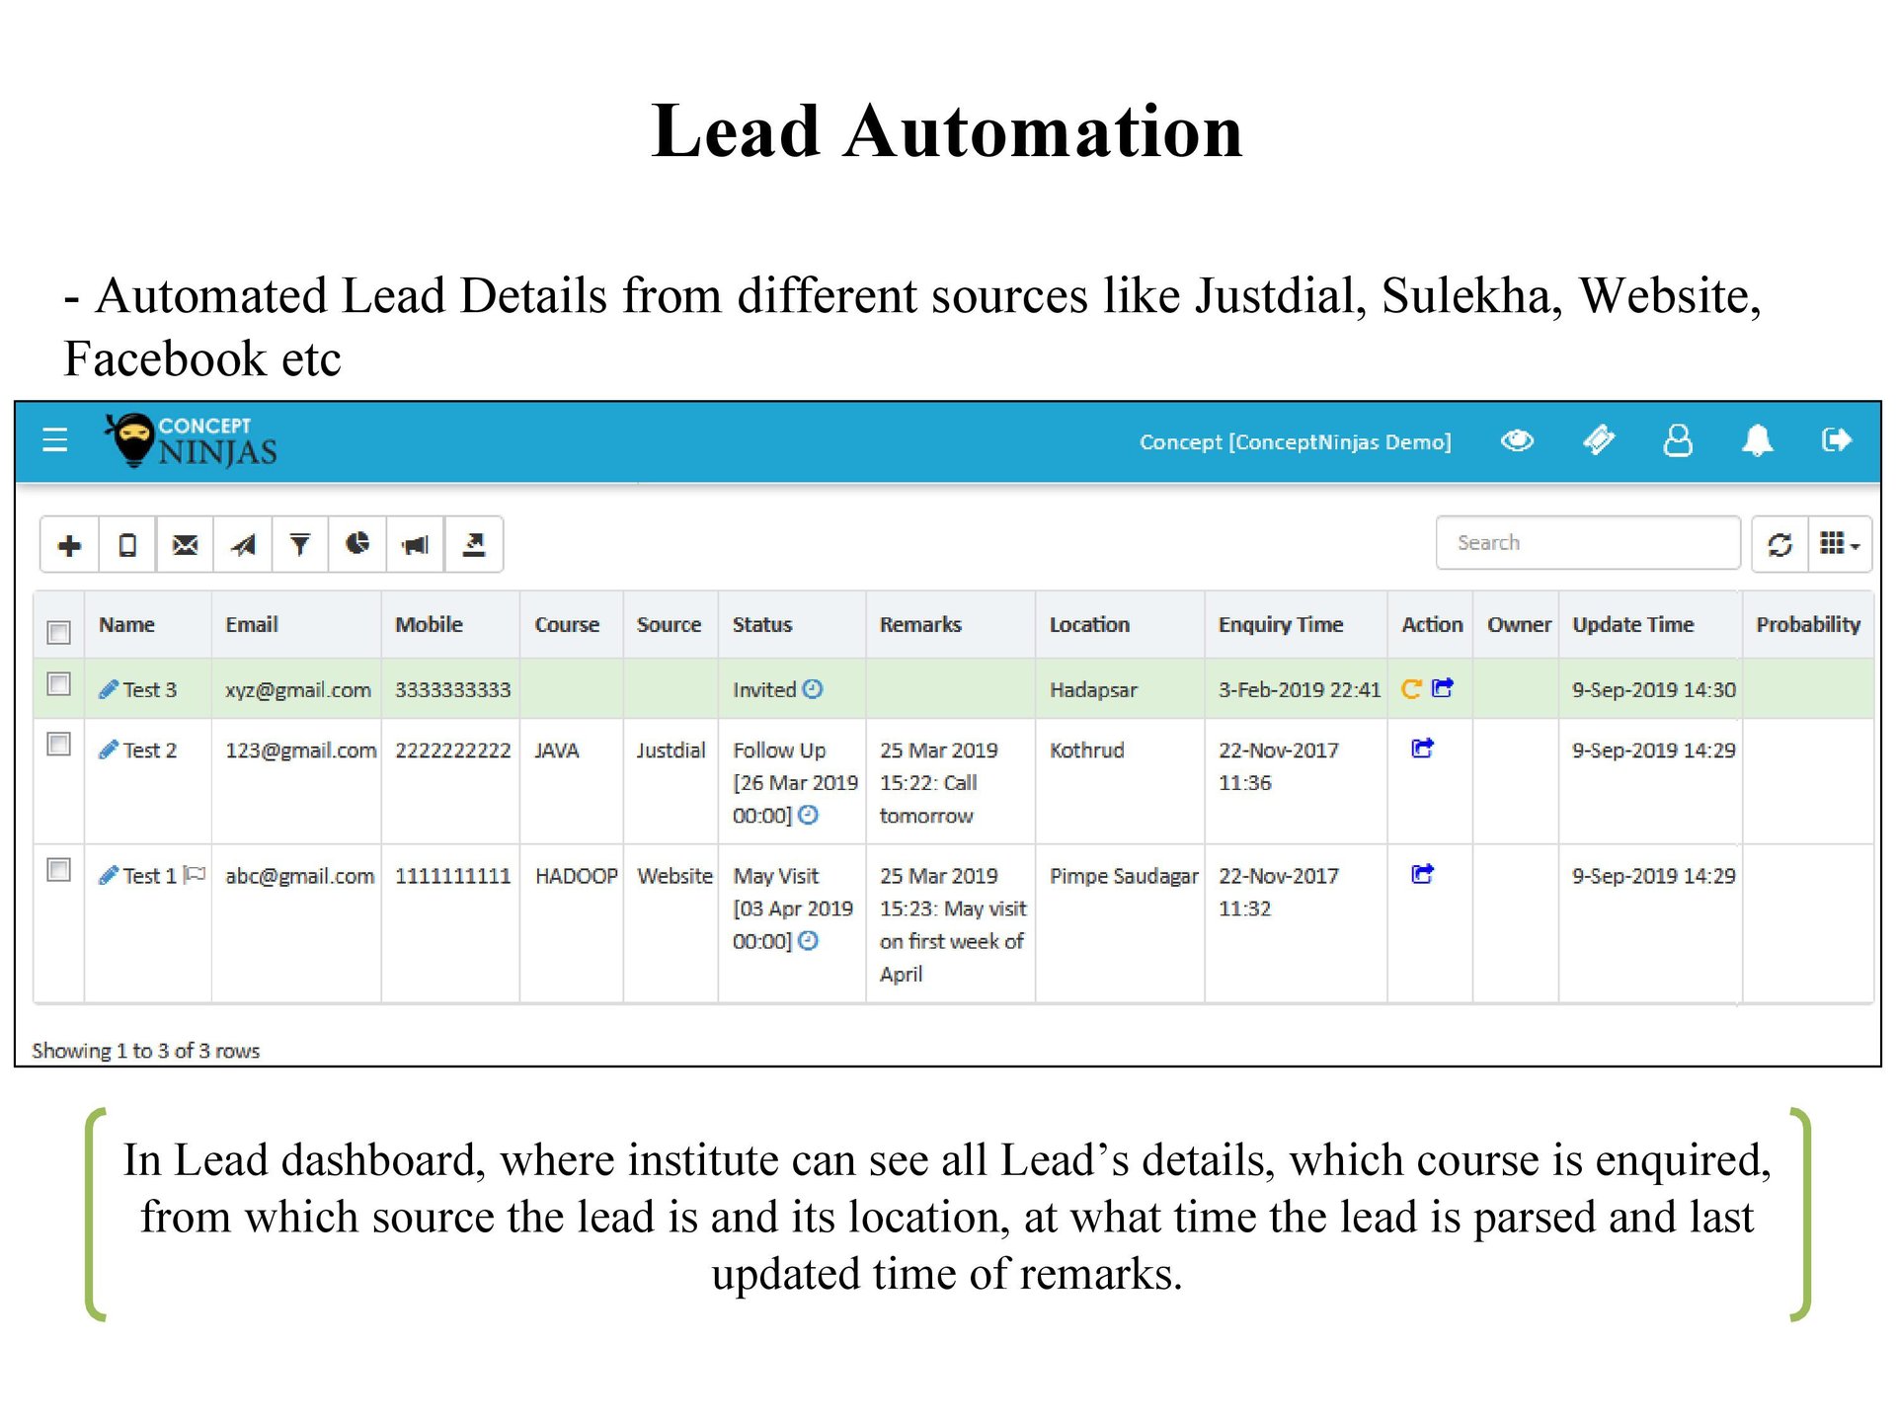1896x1422 pixels.
Task: Toggle the select-all header checkbox
Action: coord(59,632)
